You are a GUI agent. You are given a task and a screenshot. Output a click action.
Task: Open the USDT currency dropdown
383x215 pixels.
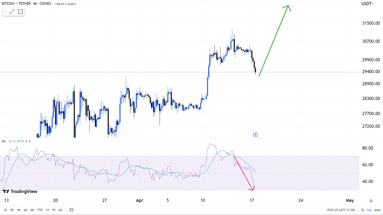tap(367, 4)
